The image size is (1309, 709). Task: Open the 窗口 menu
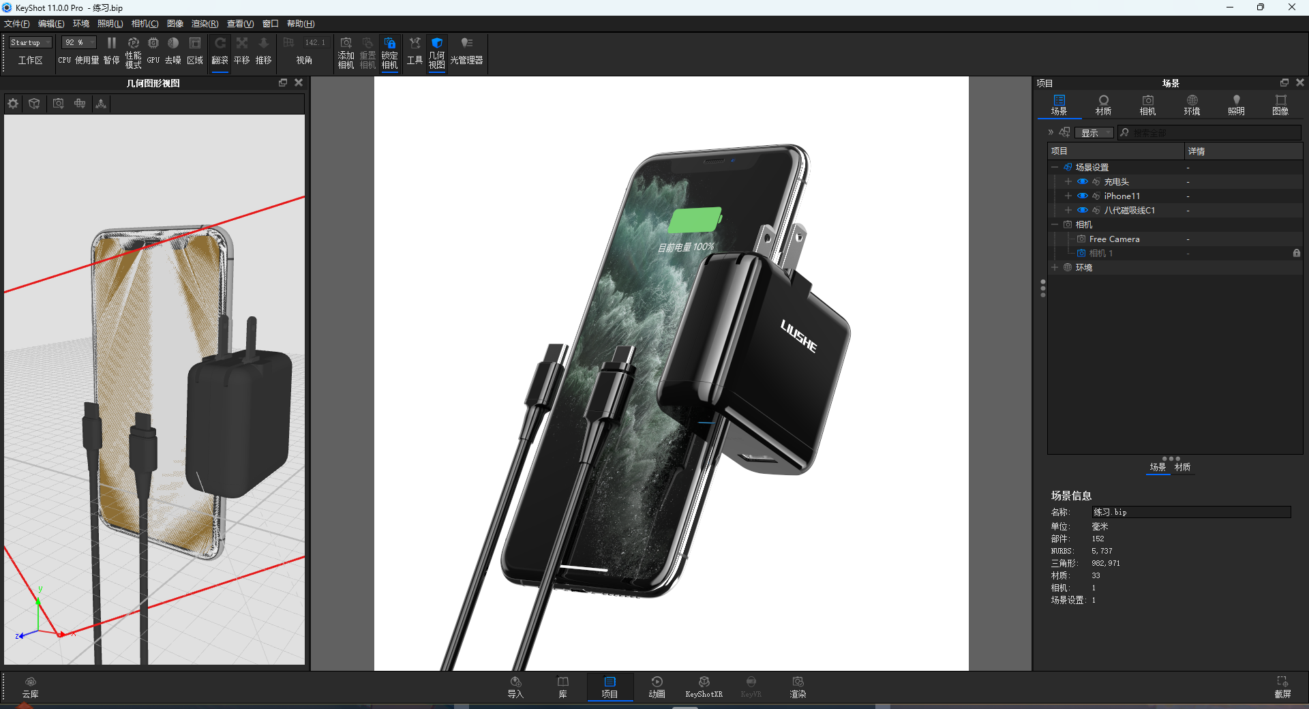[271, 24]
